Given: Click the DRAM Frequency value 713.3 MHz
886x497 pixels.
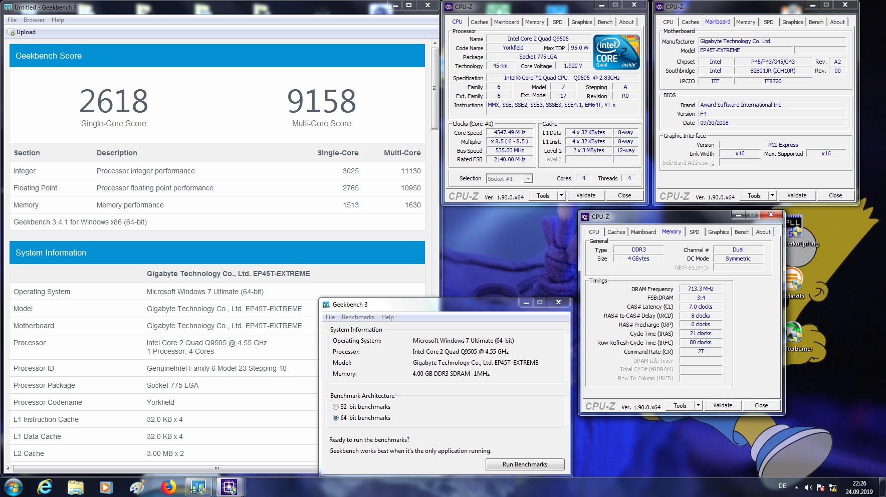Looking at the screenshot, I should pyautogui.click(x=701, y=289).
